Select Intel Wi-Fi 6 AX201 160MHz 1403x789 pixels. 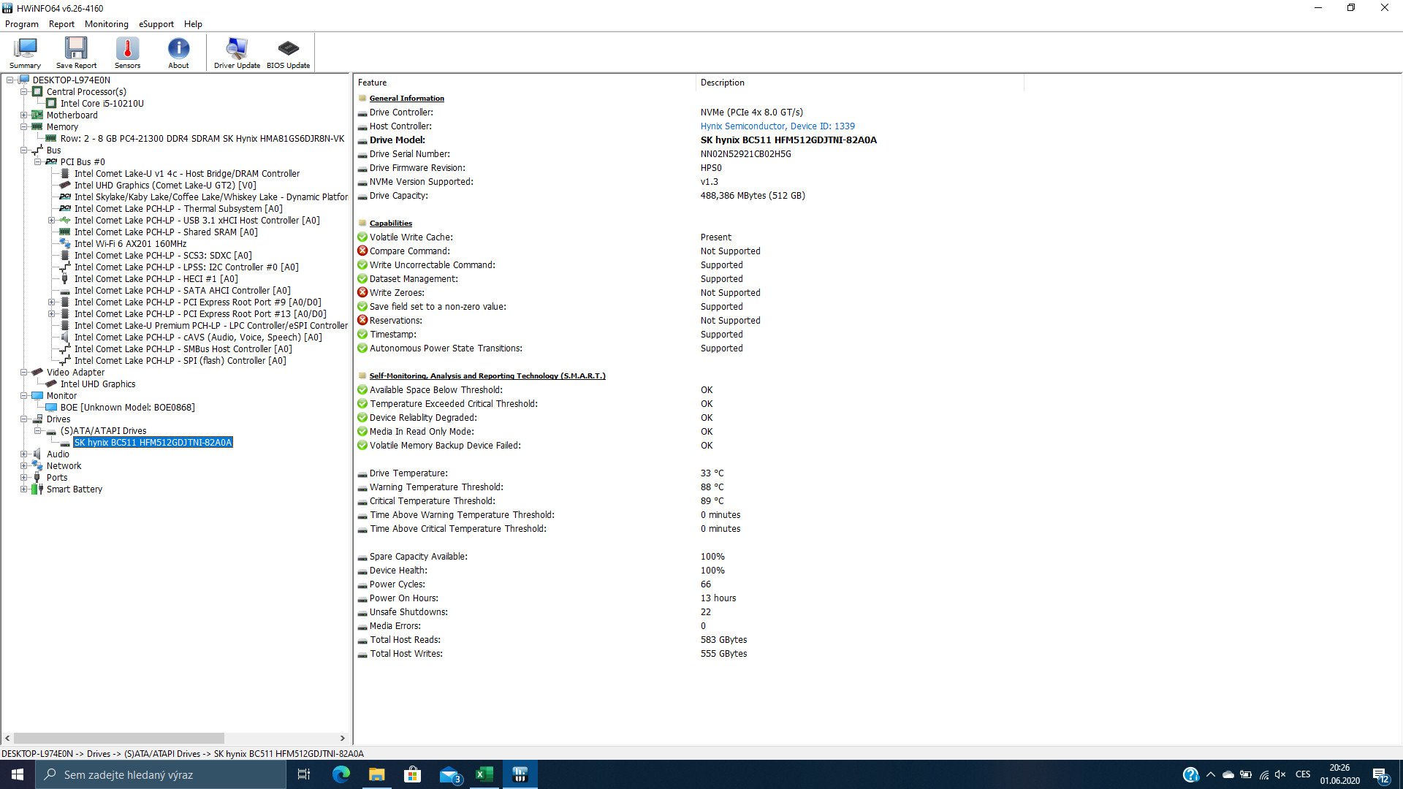tap(130, 244)
